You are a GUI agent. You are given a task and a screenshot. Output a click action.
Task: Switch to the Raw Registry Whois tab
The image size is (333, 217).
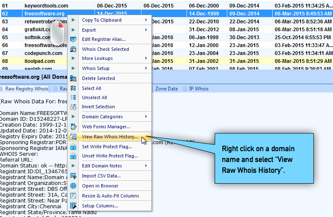25,89
